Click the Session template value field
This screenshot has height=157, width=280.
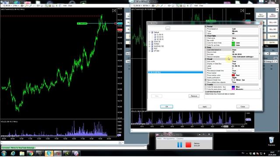[x=245, y=57]
